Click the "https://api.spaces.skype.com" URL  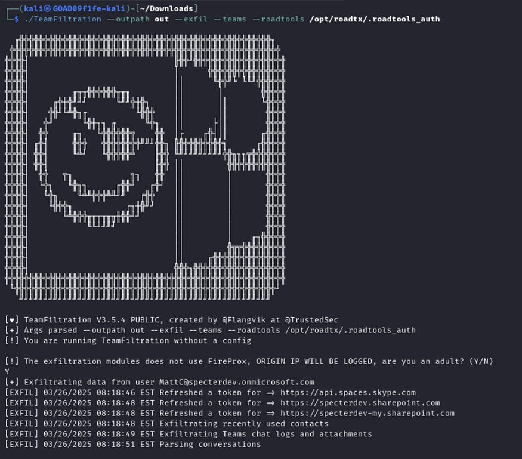click(348, 392)
